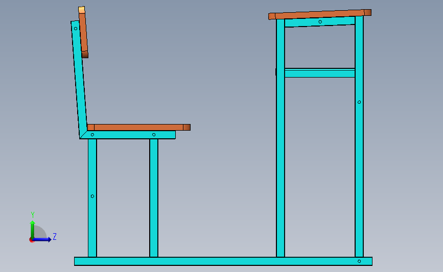Select the chair's front cyan leg
Screen dimensions: 443x272
click(154, 198)
